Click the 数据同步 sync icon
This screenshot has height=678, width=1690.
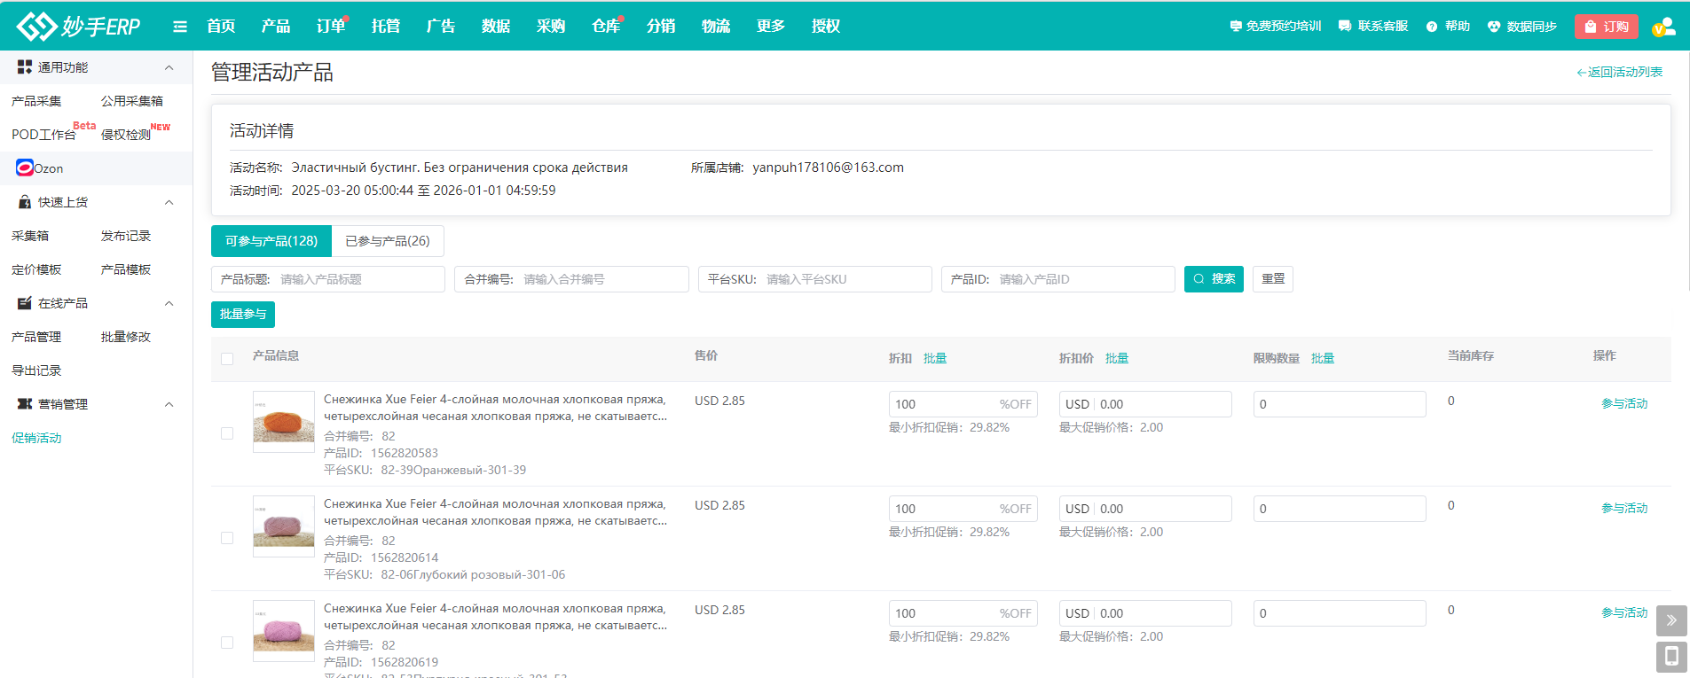coord(1494,27)
